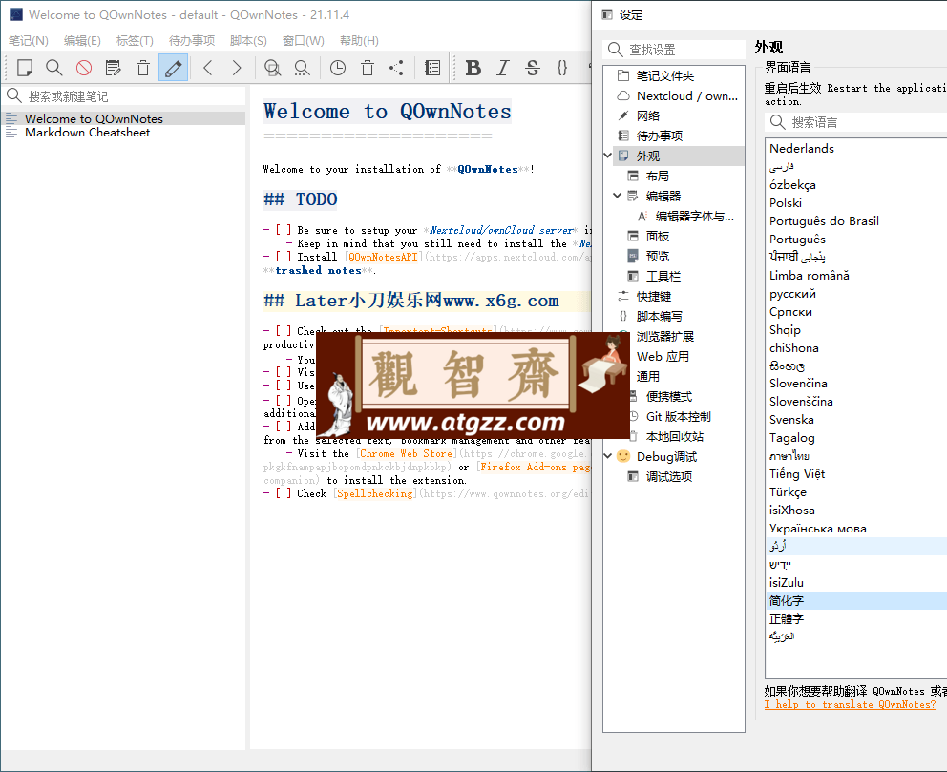This screenshot has height=772, width=947.
Task: Select the Markdown Cheatsheet note
Action: (x=124, y=133)
